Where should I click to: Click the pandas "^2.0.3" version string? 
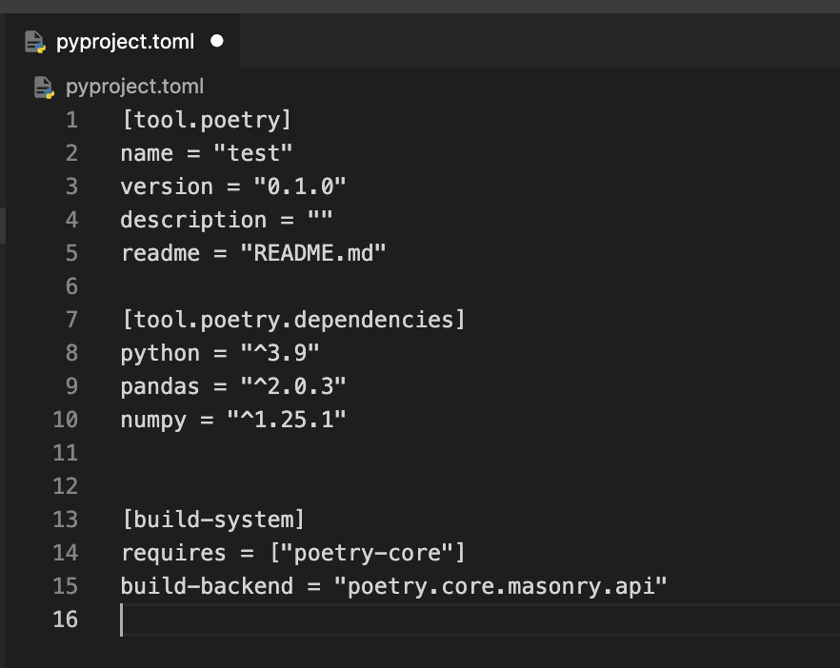(x=293, y=386)
